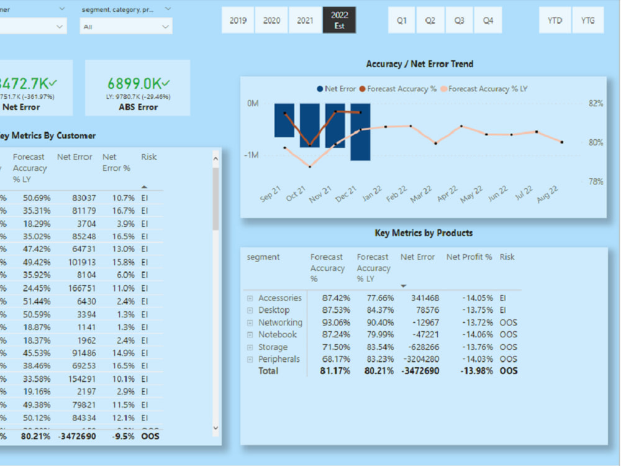Click the Net Error legend marker

[x=319, y=88]
